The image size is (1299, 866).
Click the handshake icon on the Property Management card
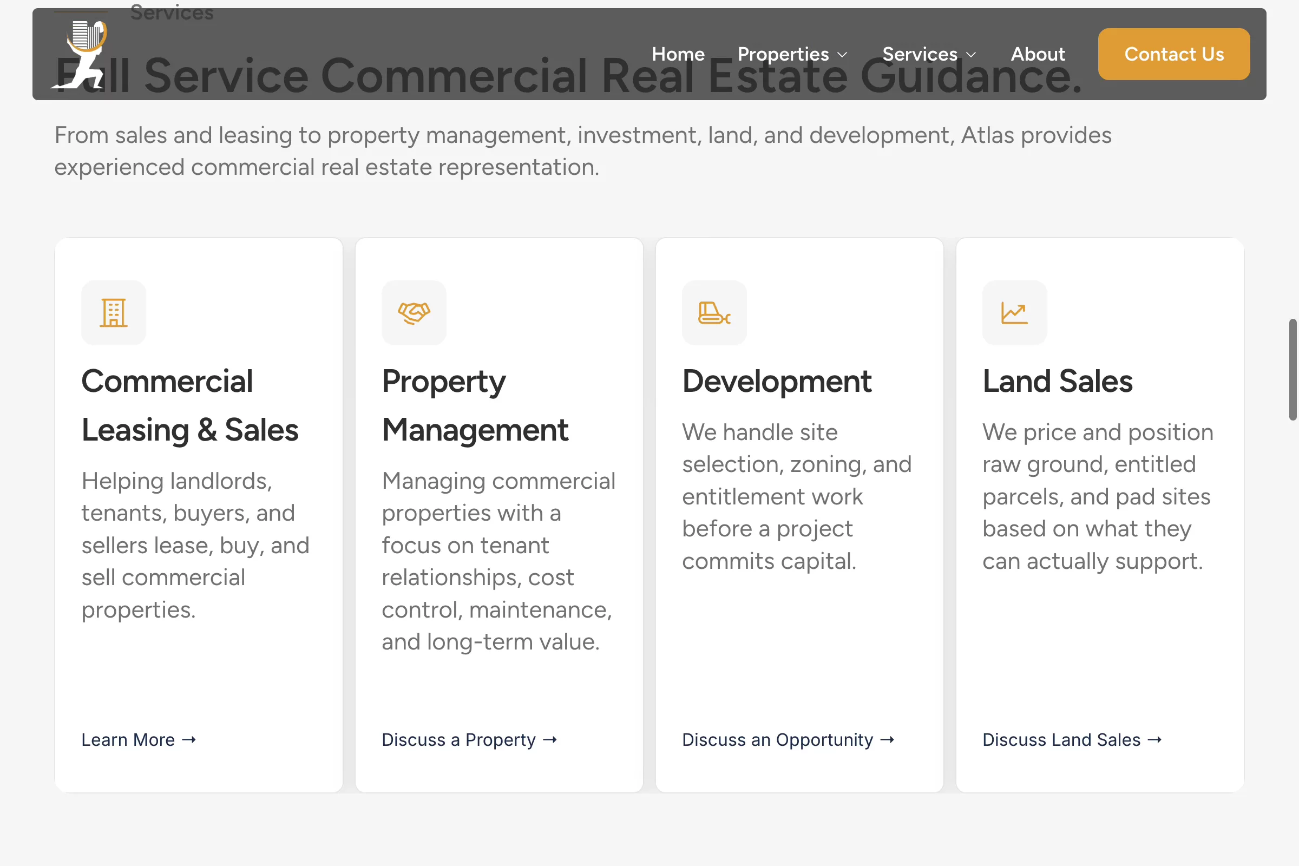pyautogui.click(x=414, y=313)
